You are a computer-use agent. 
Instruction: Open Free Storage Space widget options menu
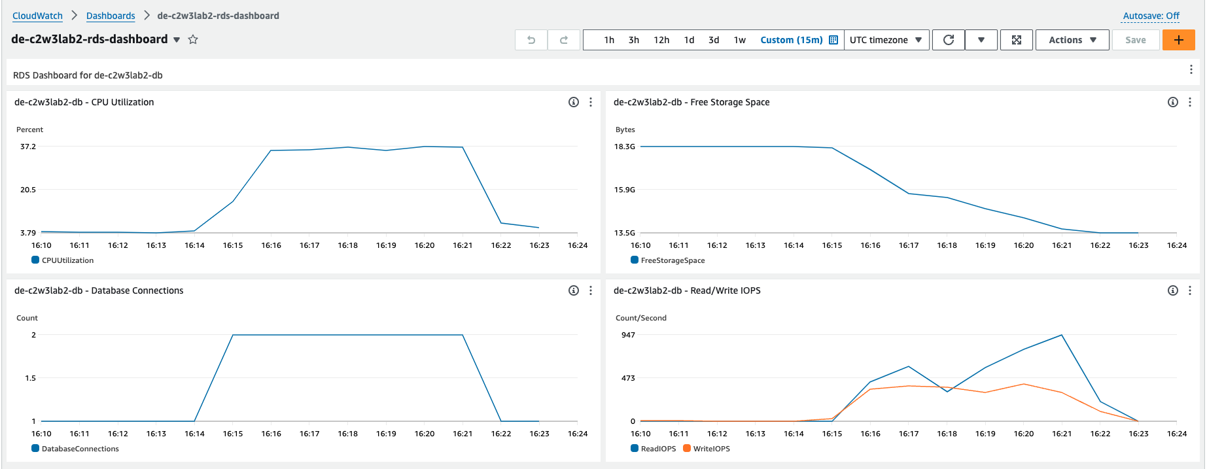coord(1189,102)
